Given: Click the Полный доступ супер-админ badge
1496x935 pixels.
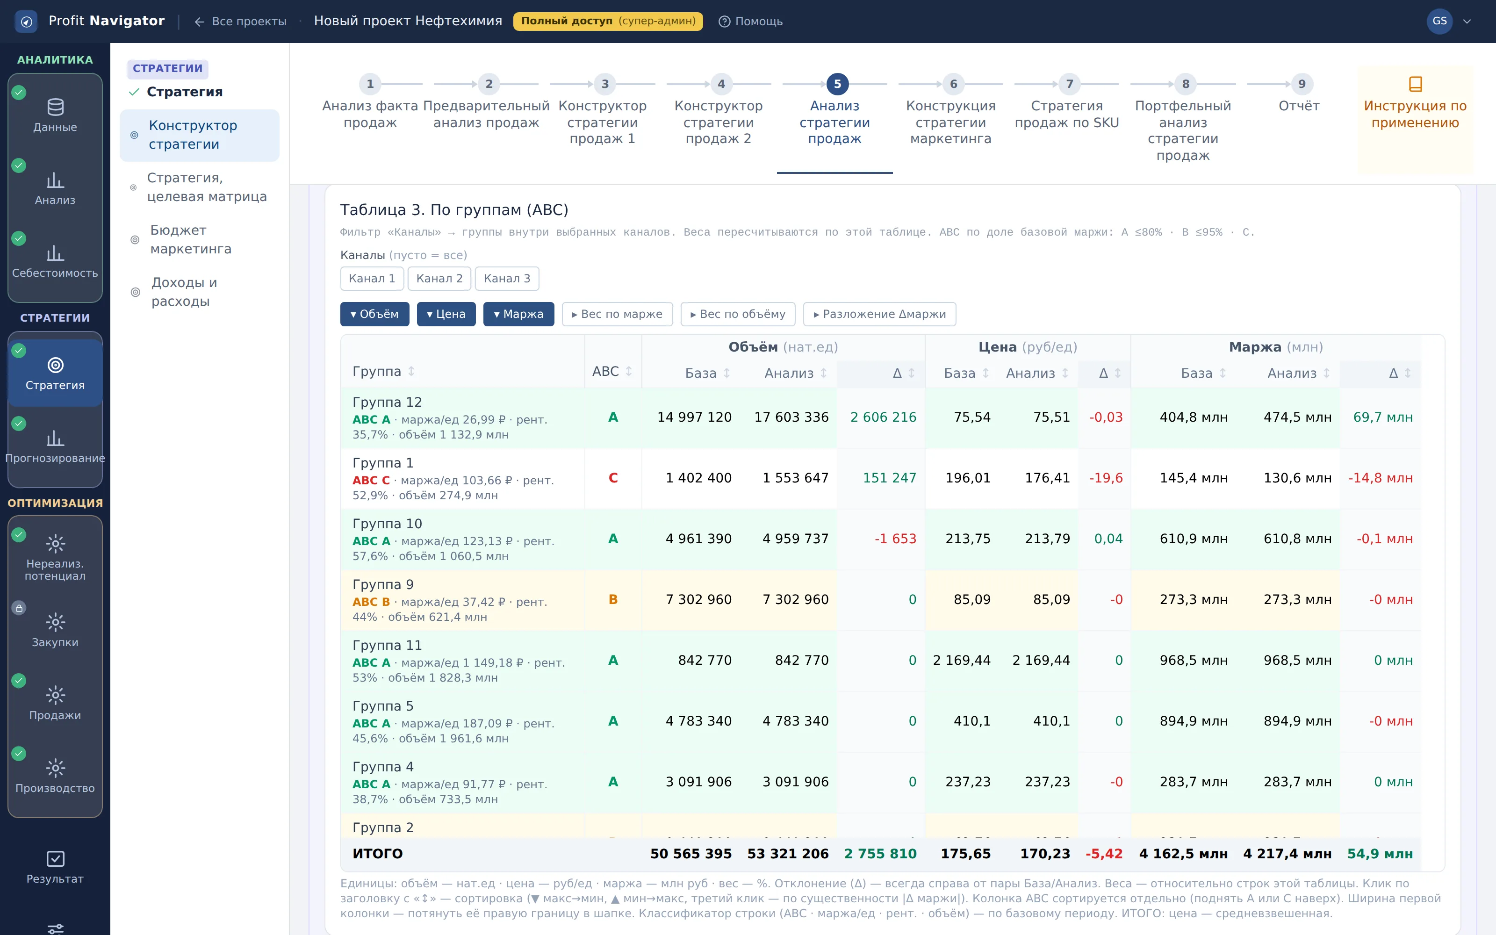Looking at the screenshot, I should point(608,21).
